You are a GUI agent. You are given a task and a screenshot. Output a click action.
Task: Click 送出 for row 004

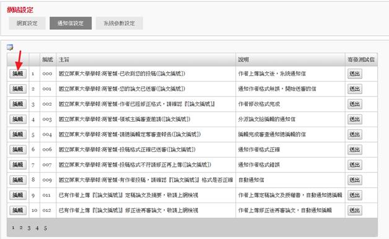(x=355, y=135)
